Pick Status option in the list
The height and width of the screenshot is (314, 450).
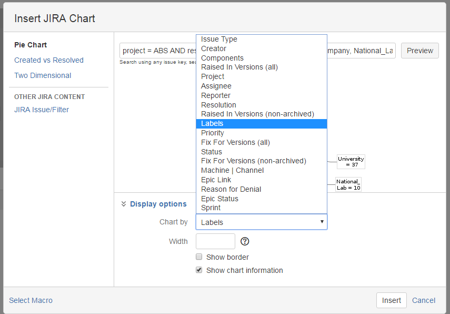tap(262, 152)
